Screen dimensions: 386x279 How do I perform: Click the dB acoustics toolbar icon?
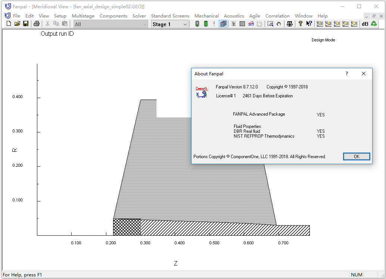point(365,24)
